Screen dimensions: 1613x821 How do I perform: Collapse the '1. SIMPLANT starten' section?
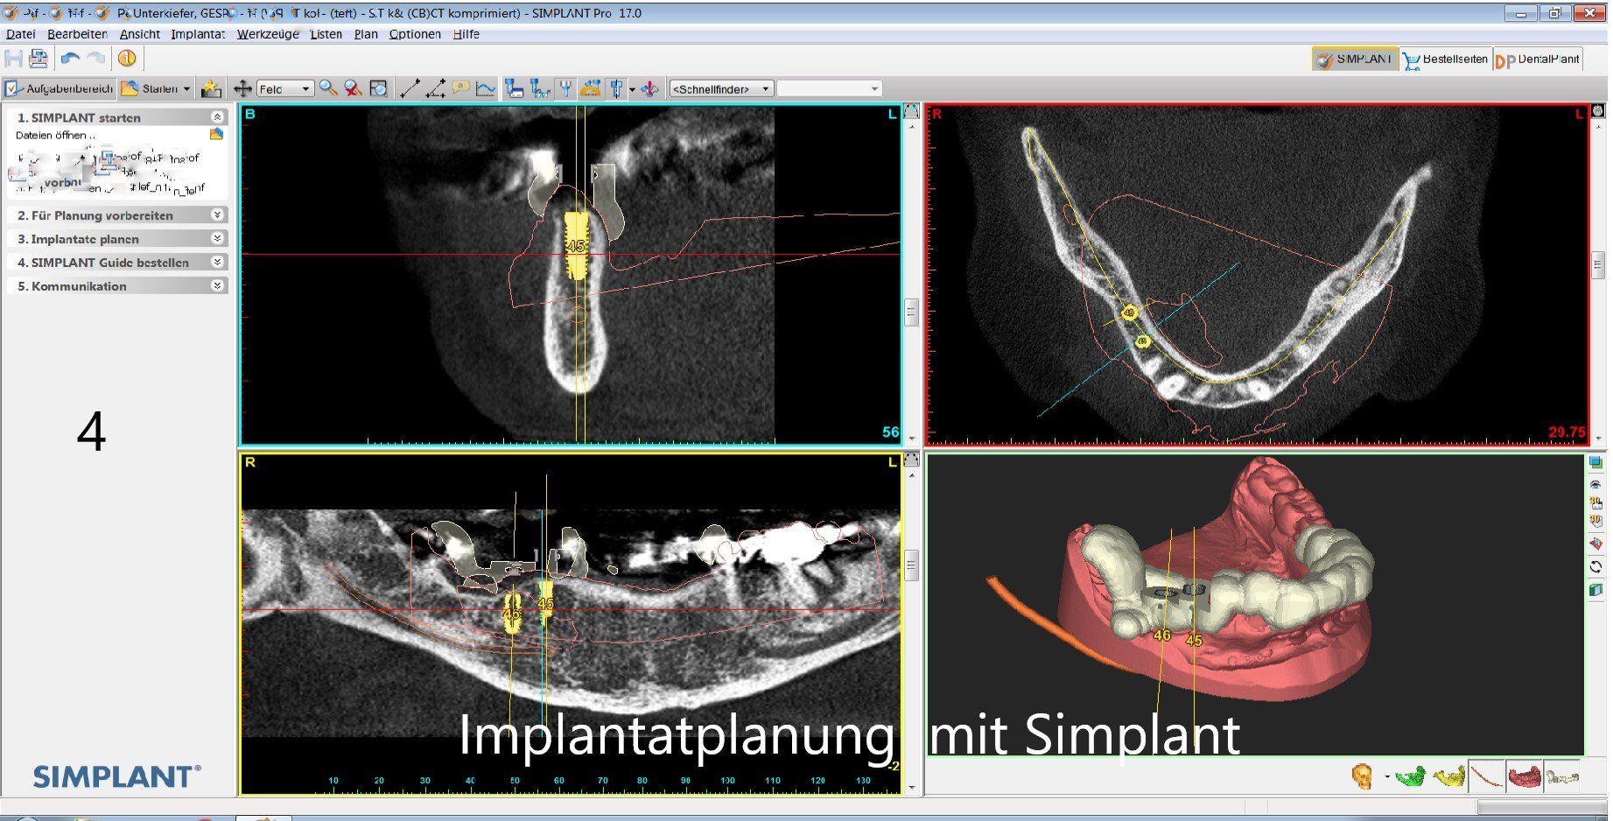pyautogui.click(x=217, y=116)
